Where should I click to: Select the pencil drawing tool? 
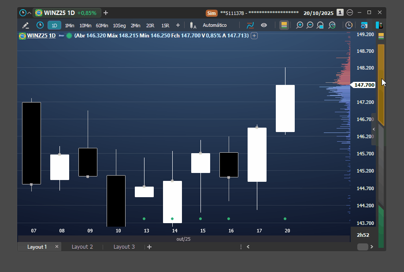[x=26, y=25]
